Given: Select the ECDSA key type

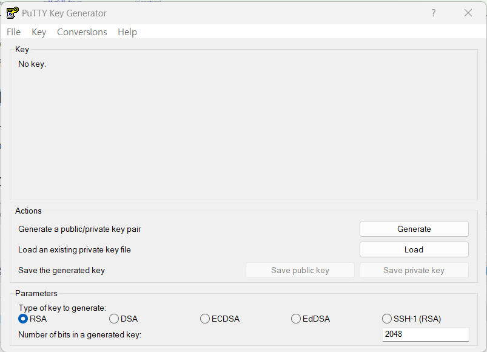Looking at the screenshot, I should [x=220, y=319].
